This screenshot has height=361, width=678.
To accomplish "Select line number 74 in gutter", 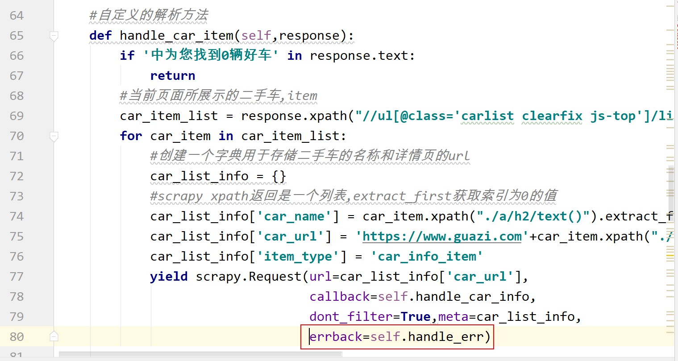I will click(x=17, y=216).
